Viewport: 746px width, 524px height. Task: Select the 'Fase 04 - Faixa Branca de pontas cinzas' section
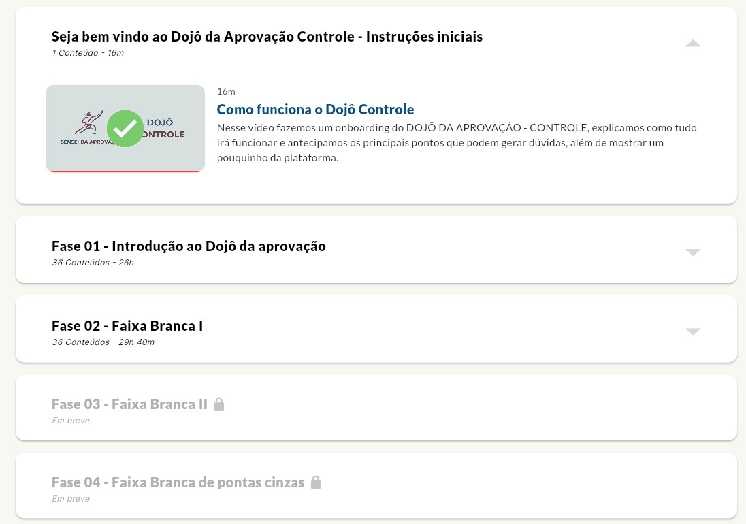178,482
